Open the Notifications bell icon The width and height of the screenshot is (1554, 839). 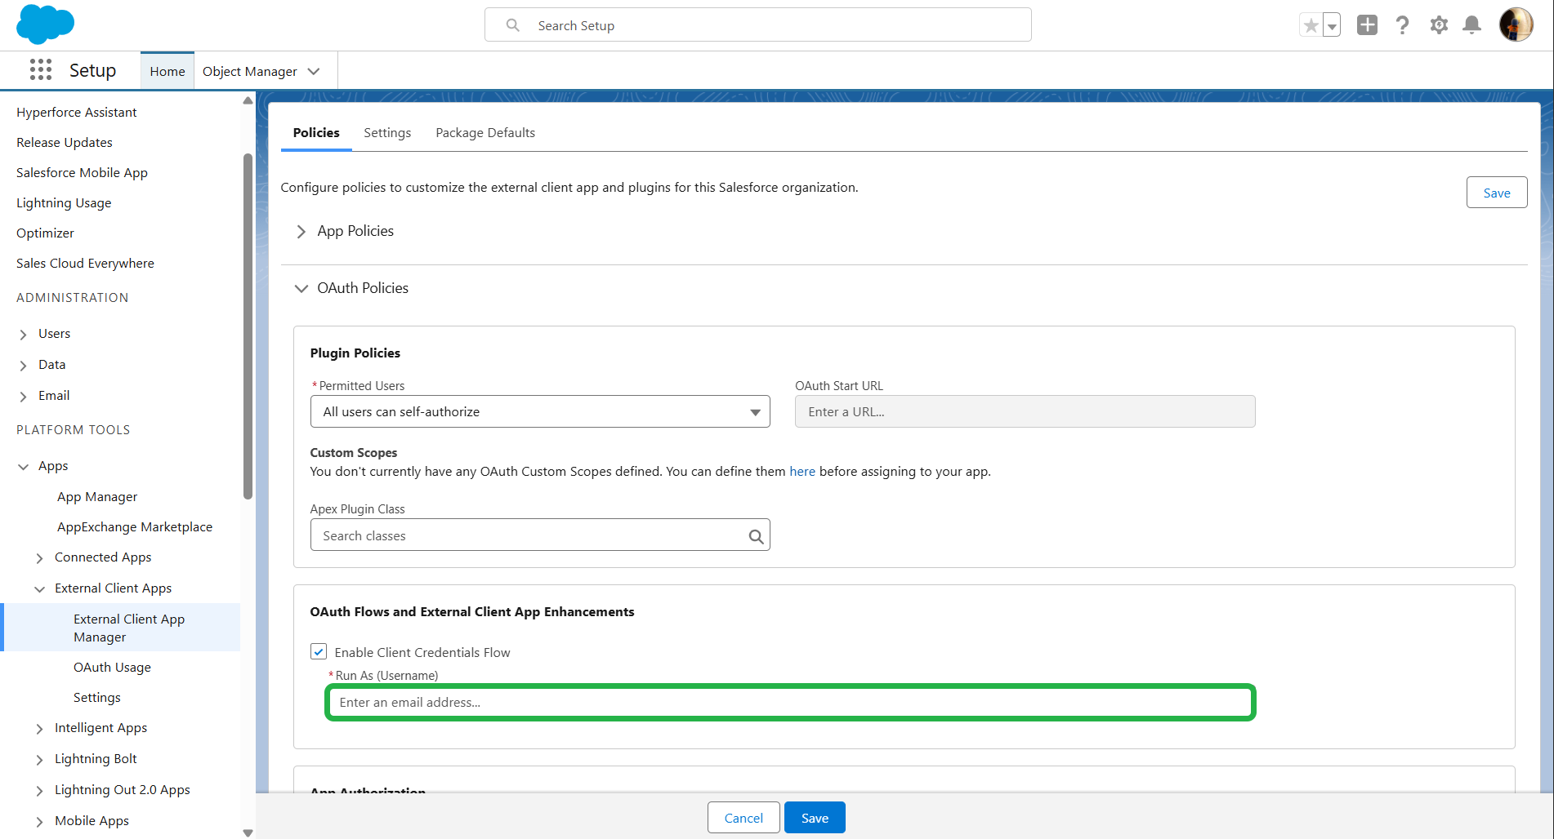click(1471, 25)
